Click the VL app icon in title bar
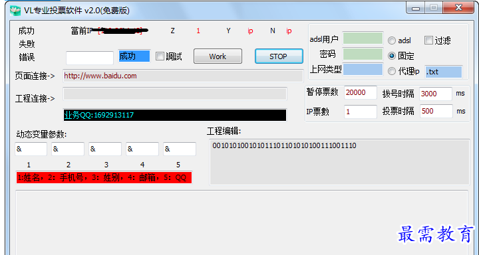 pyautogui.click(x=15, y=11)
